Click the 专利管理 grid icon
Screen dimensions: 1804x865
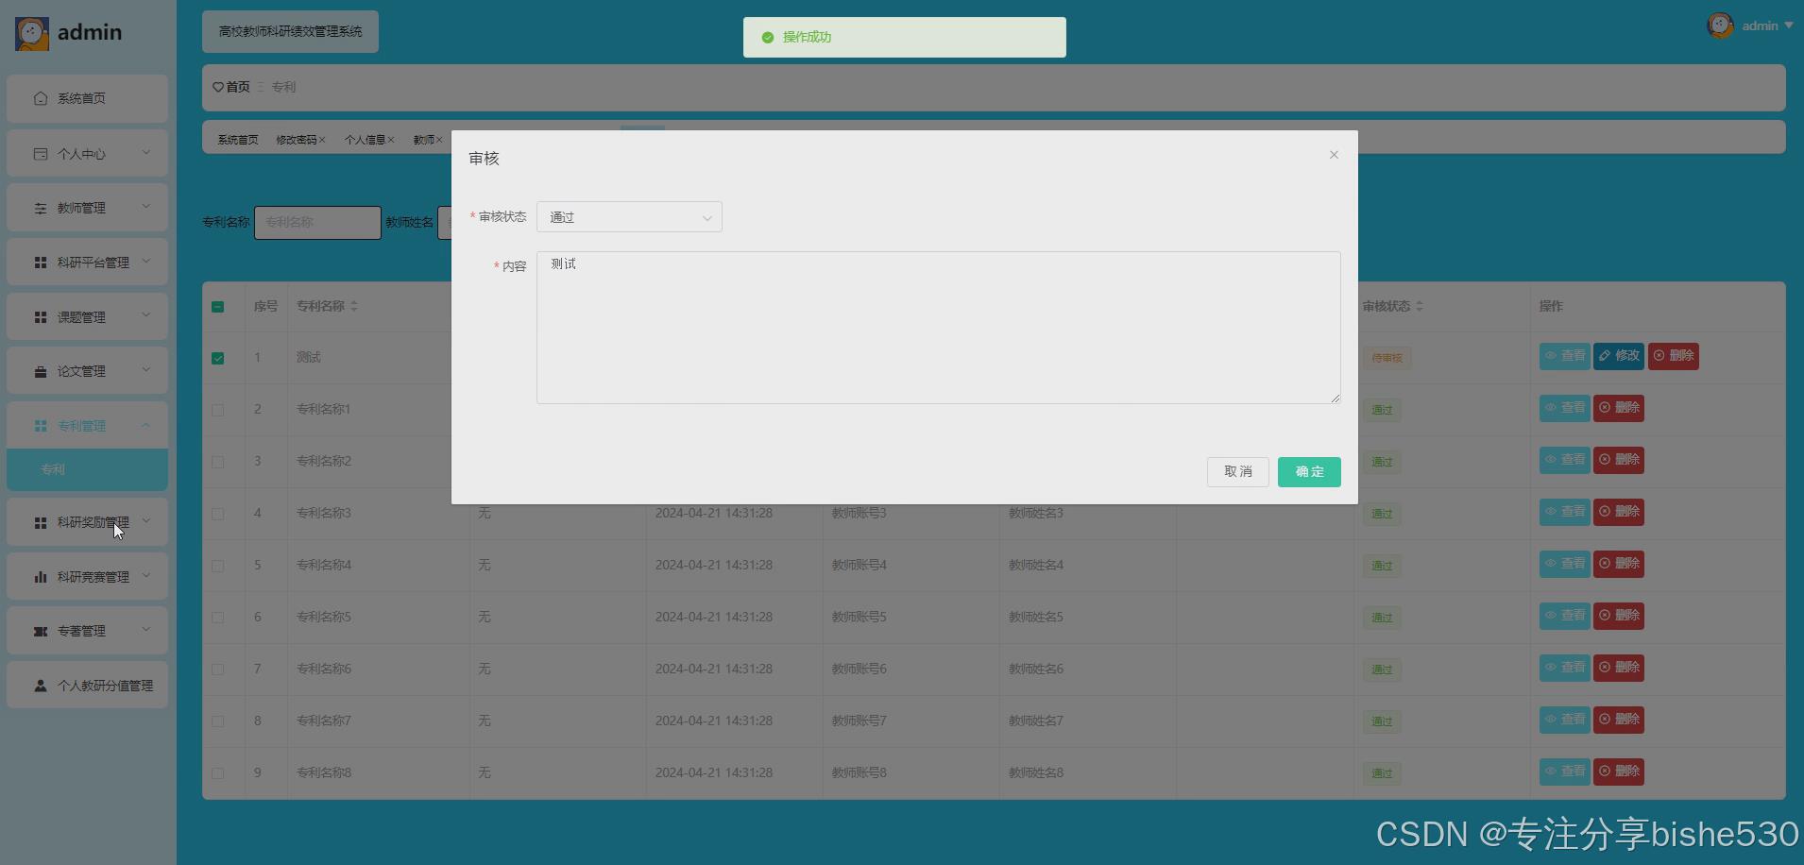coord(40,426)
